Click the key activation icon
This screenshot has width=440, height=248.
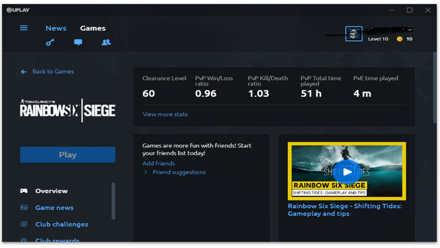tap(50, 43)
